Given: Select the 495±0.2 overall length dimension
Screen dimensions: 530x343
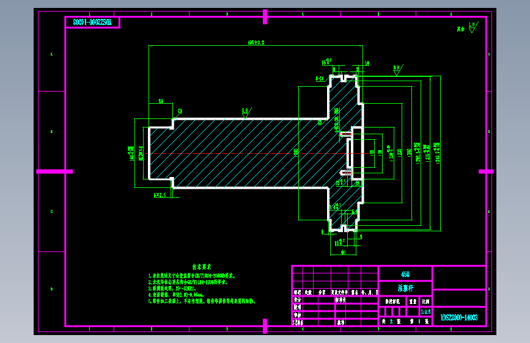Looking at the screenshot, I should coord(256,43).
